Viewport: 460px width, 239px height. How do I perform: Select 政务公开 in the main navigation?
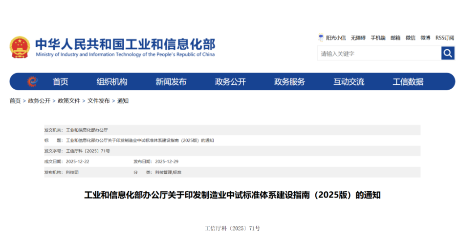tap(230, 82)
